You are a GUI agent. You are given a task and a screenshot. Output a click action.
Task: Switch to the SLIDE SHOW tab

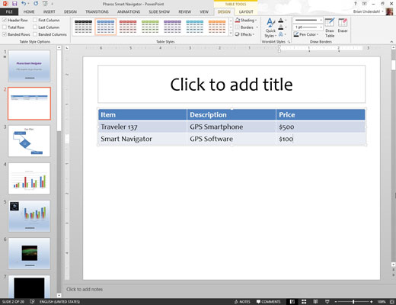159,11
